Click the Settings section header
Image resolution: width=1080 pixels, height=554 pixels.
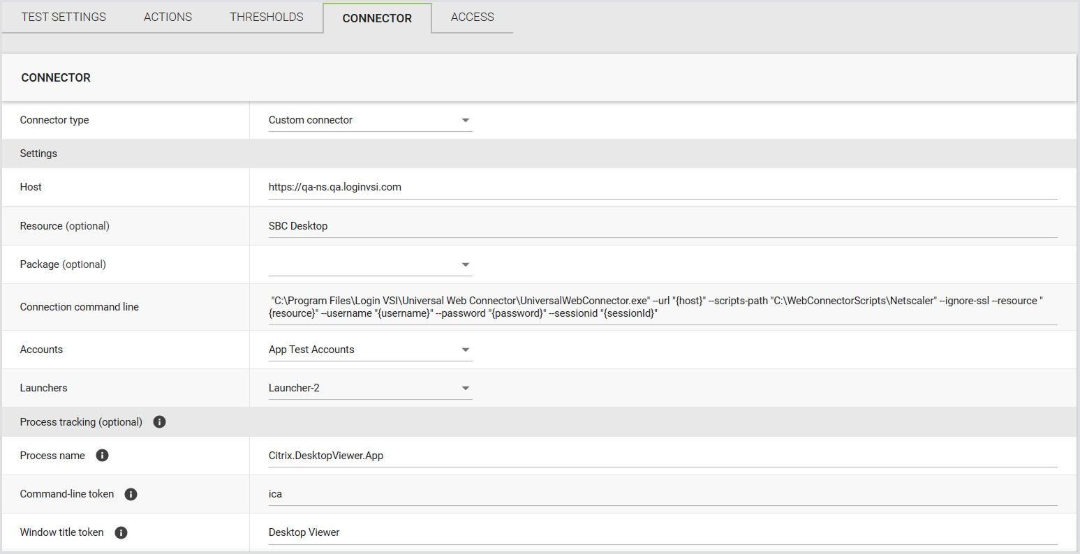click(38, 154)
